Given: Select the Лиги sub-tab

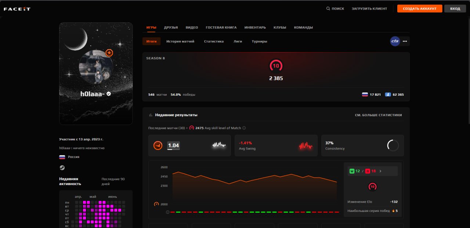Looking at the screenshot, I should point(238,41).
